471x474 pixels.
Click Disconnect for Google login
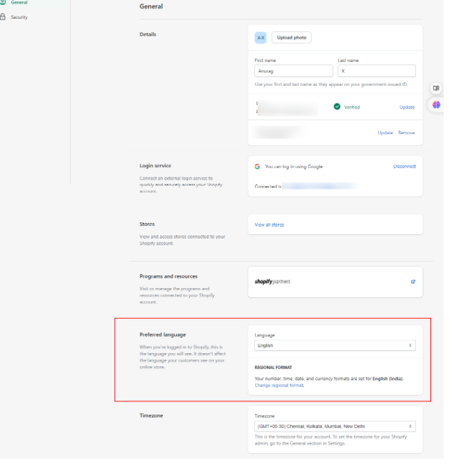(404, 166)
